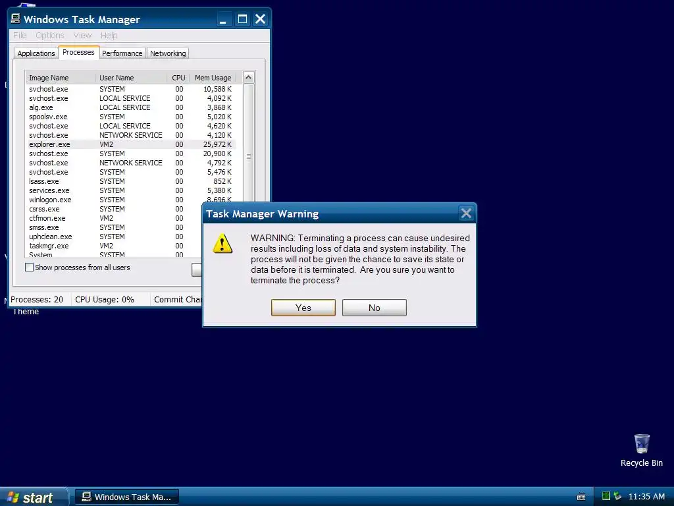674x506 pixels.
Task: Select the alg.exe process
Action: coord(132,107)
